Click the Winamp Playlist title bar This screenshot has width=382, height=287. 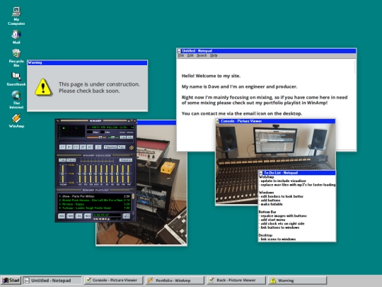[95, 190]
